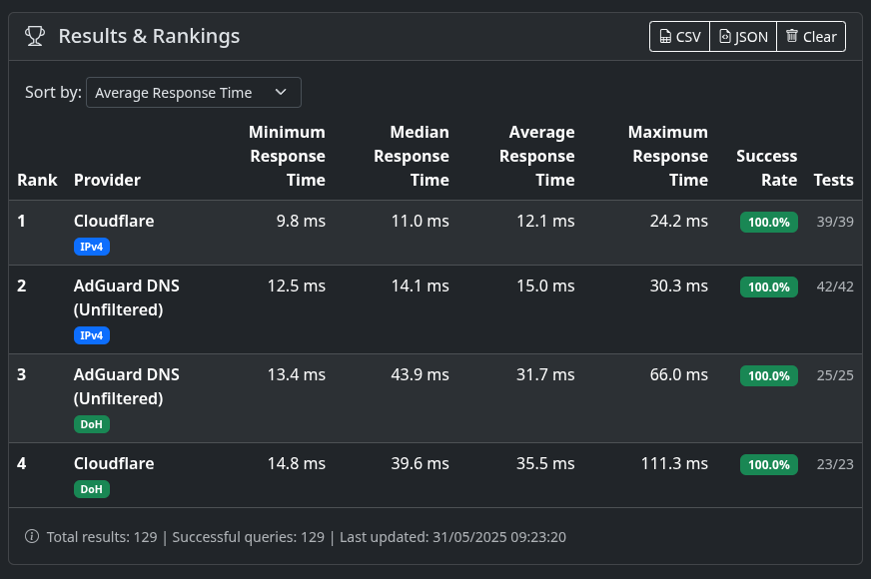This screenshot has height=579, width=871.
Task: Export results with the JSON button
Action: [x=743, y=37]
